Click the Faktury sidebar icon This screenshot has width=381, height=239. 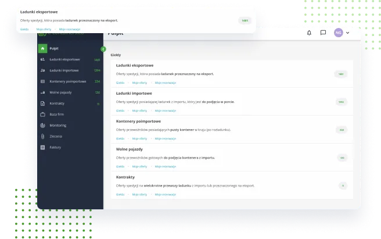click(x=42, y=147)
